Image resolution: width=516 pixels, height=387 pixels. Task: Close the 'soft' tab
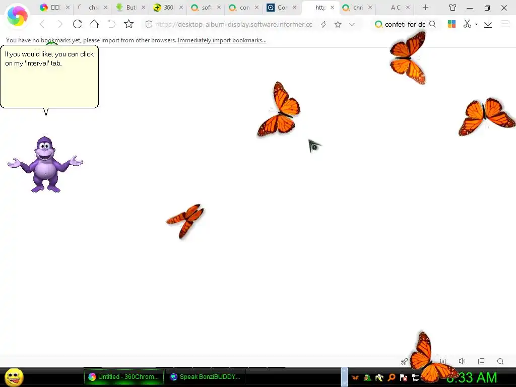(219, 7)
